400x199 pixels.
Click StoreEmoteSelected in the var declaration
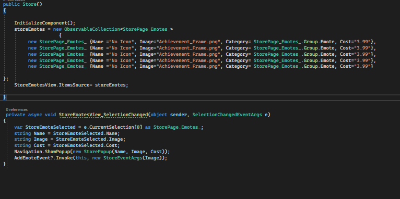pyautogui.click(x=50, y=127)
